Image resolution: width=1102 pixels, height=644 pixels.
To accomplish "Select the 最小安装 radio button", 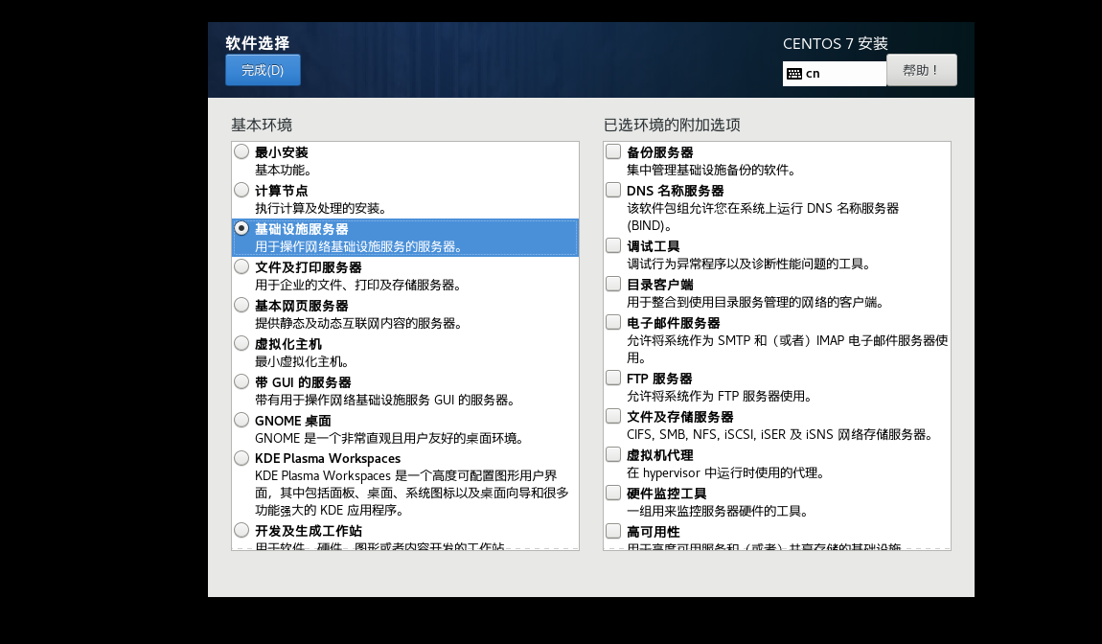I will tap(241, 151).
